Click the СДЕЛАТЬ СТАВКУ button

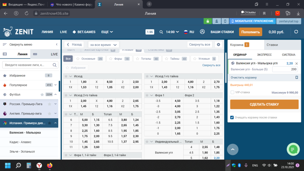coord(264,104)
